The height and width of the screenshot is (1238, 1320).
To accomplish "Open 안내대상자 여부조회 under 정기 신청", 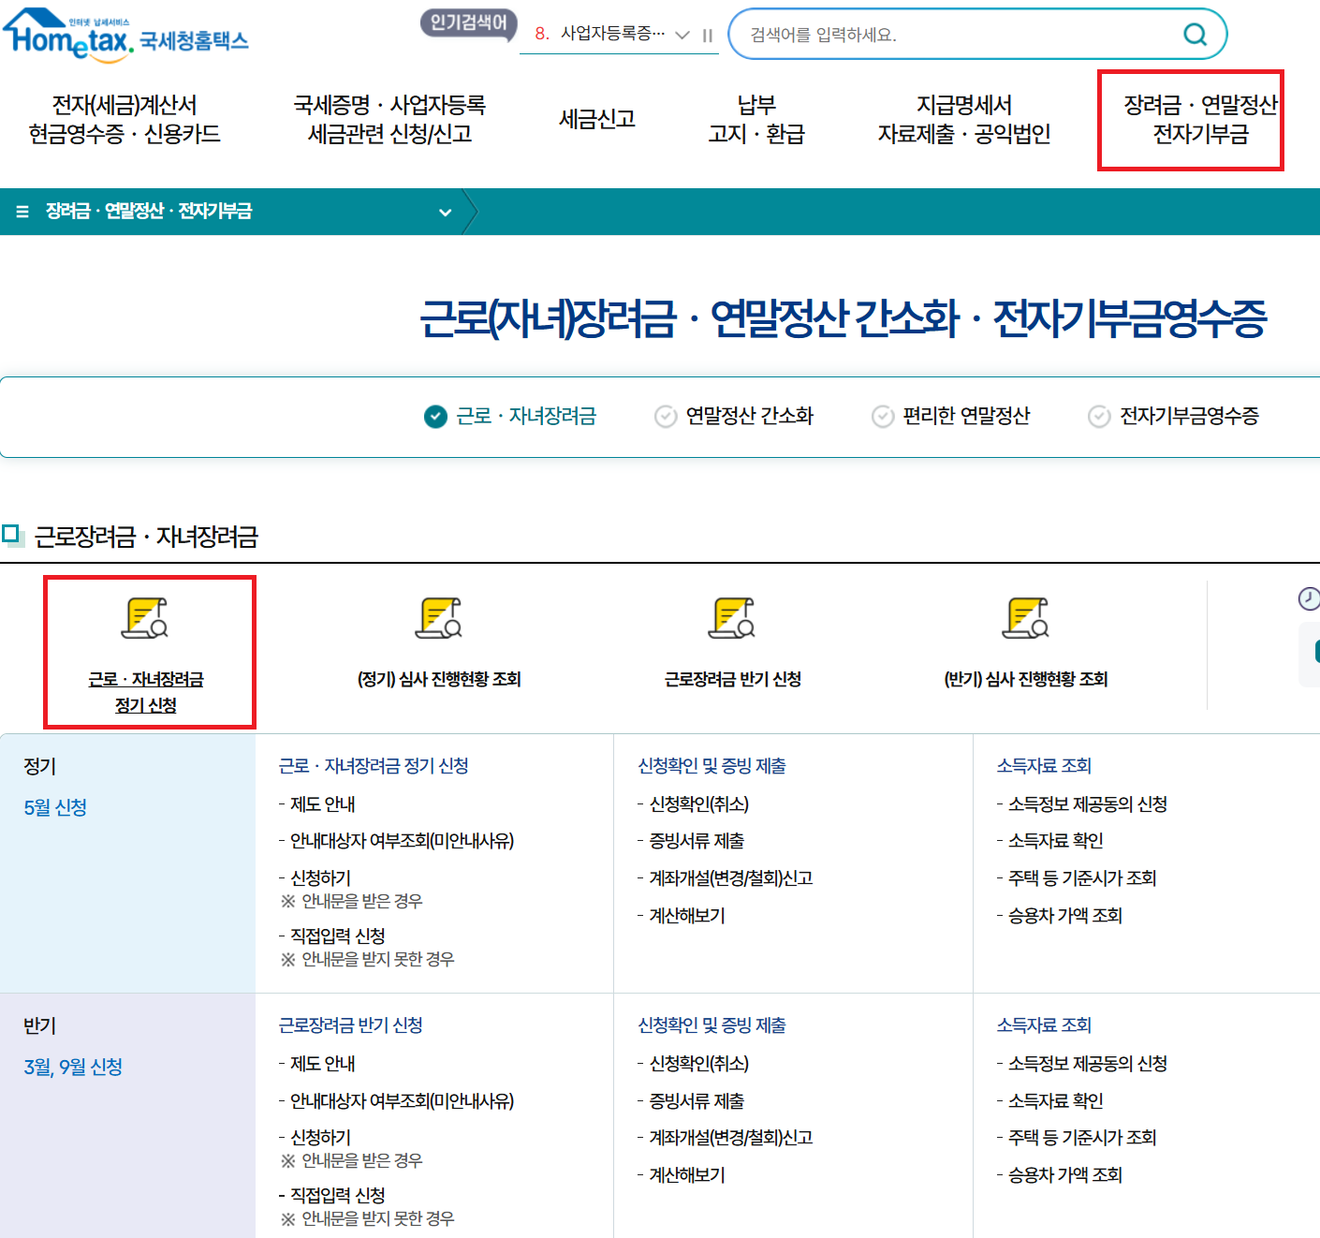I will (402, 841).
